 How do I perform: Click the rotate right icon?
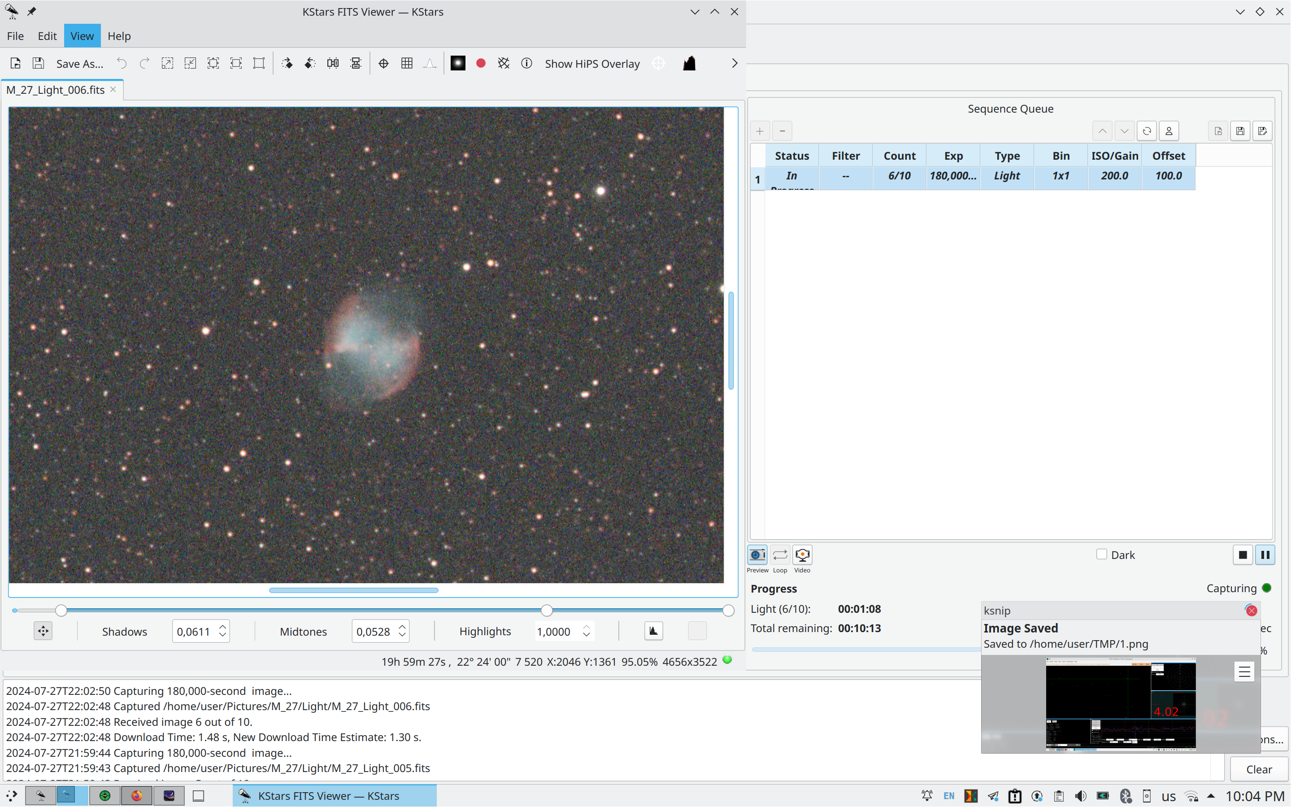pos(287,64)
